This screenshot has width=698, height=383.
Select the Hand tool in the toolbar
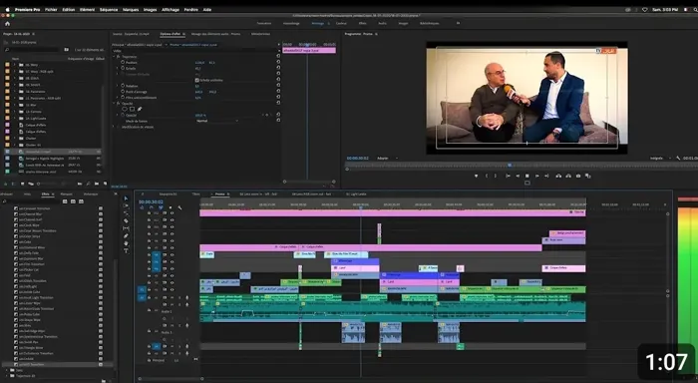click(x=126, y=243)
